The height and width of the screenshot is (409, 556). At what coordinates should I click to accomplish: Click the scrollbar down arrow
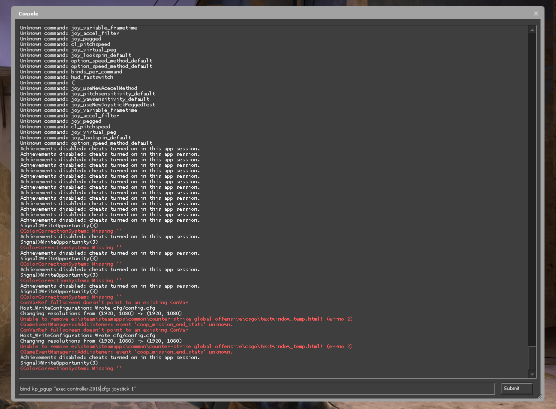532,374
